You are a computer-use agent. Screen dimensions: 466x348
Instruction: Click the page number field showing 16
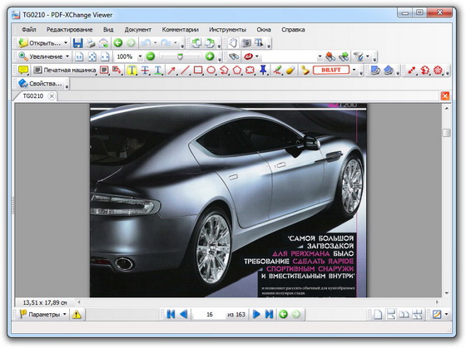point(210,314)
